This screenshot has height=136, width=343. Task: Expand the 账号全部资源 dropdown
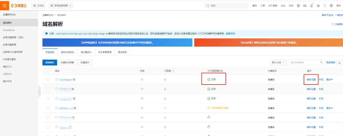61,5
